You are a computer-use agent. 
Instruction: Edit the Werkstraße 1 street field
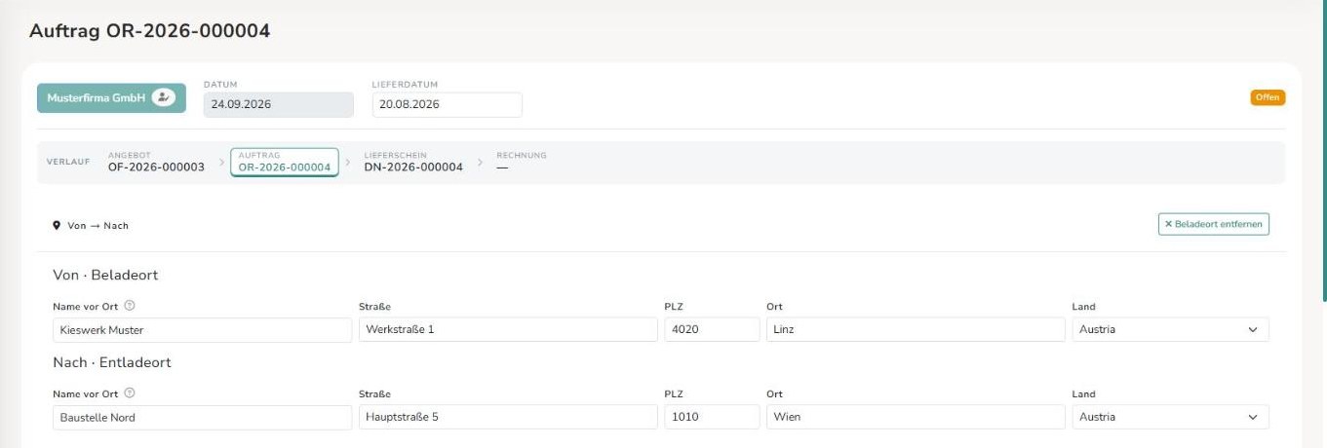point(508,330)
